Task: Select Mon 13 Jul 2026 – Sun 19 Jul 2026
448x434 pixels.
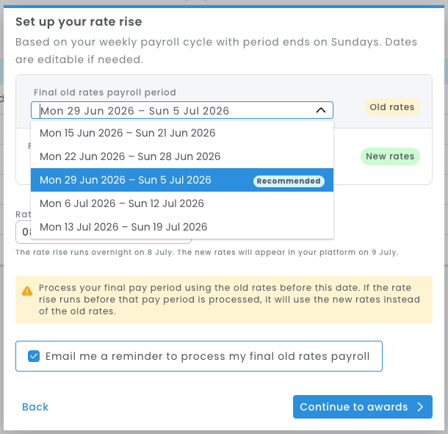Action: pyautogui.click(x=182, y=227)
